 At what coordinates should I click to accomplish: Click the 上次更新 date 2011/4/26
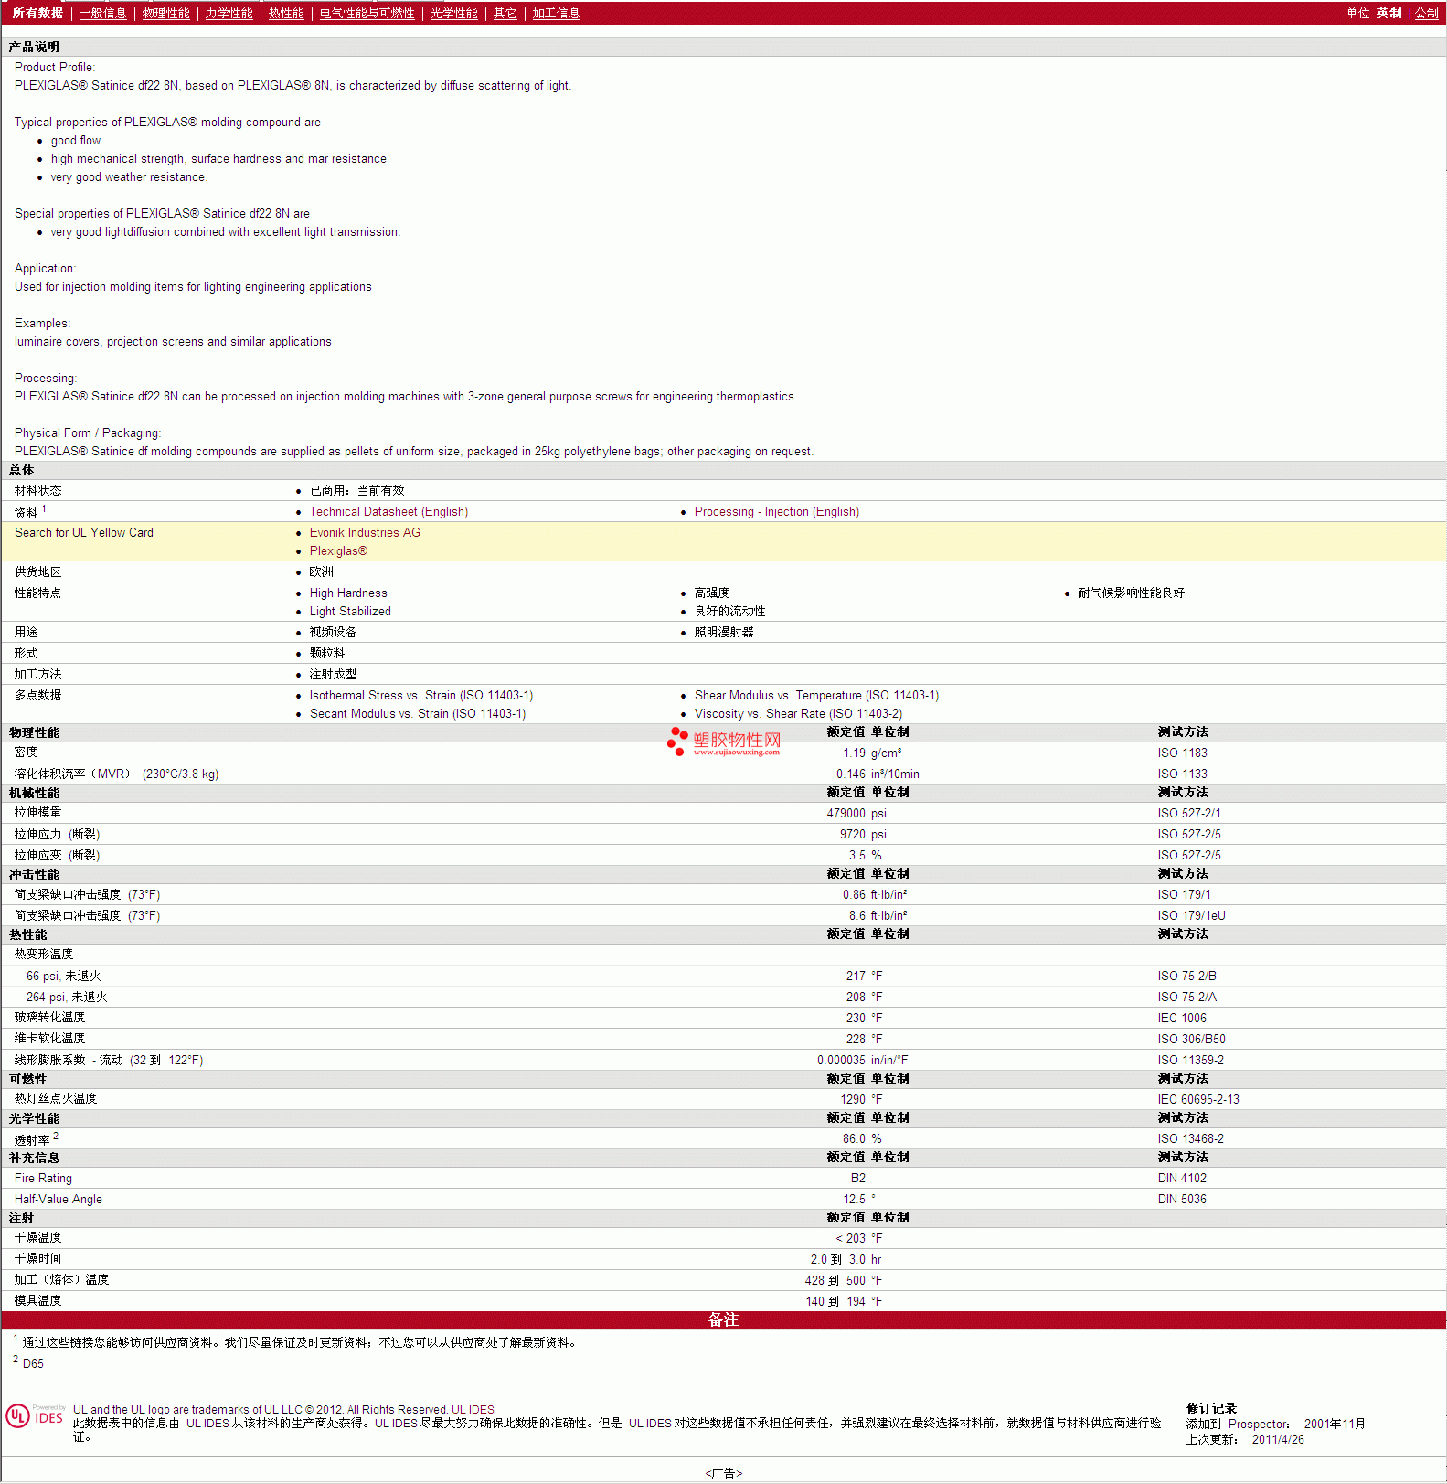1278,1440
